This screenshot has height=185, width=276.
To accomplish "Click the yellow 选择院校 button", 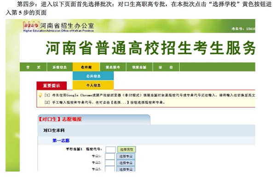I will tap(126, 150).
